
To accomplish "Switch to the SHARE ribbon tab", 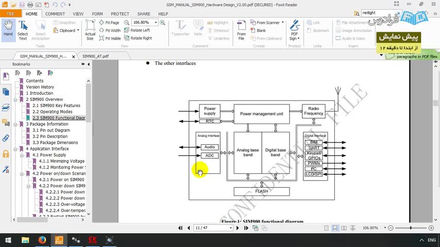I will point(144,14).
